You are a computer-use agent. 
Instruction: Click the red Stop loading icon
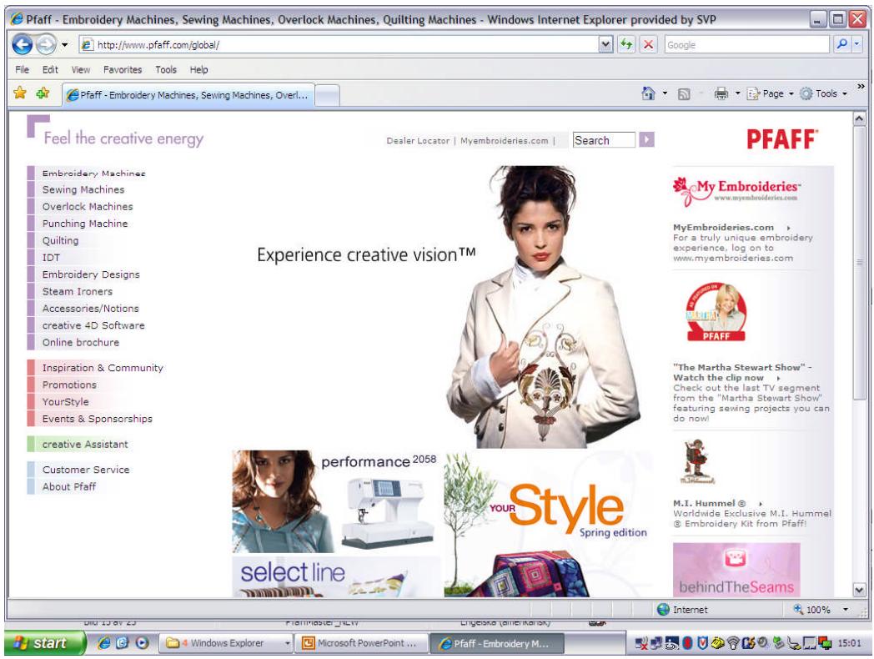[648, 44]
